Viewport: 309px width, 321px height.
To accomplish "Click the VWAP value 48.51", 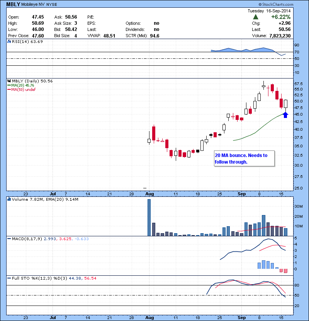I will tap(109, 36).
